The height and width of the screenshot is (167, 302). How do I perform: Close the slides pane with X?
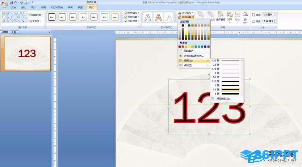(49, 33)
